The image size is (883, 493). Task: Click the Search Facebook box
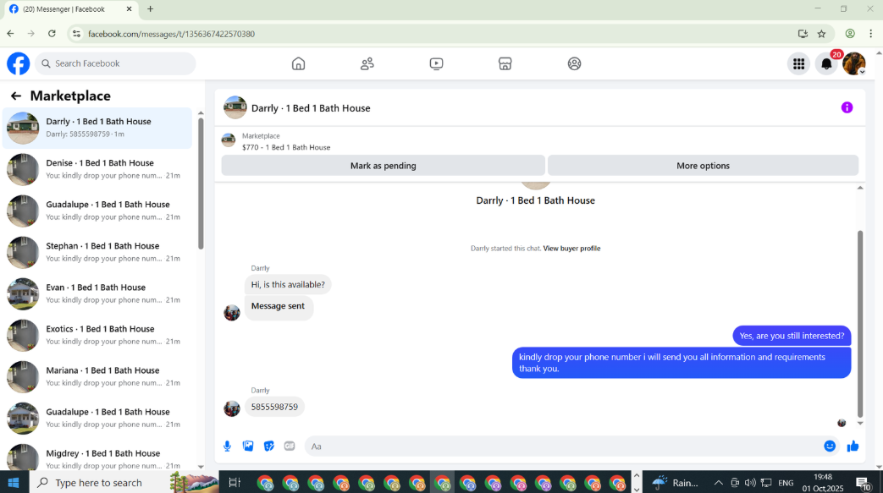(115, 63)
